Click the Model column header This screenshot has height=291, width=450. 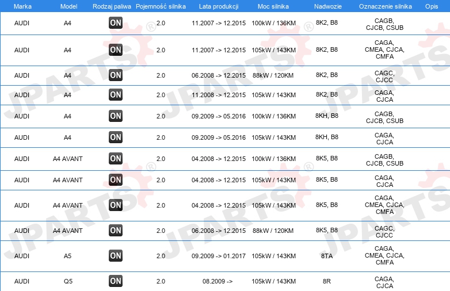coord(68,6)
